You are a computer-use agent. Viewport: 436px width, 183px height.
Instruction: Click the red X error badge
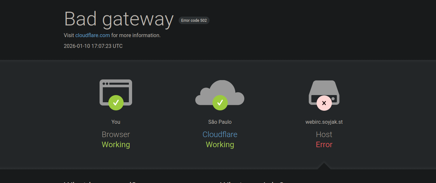pos(324,103)
